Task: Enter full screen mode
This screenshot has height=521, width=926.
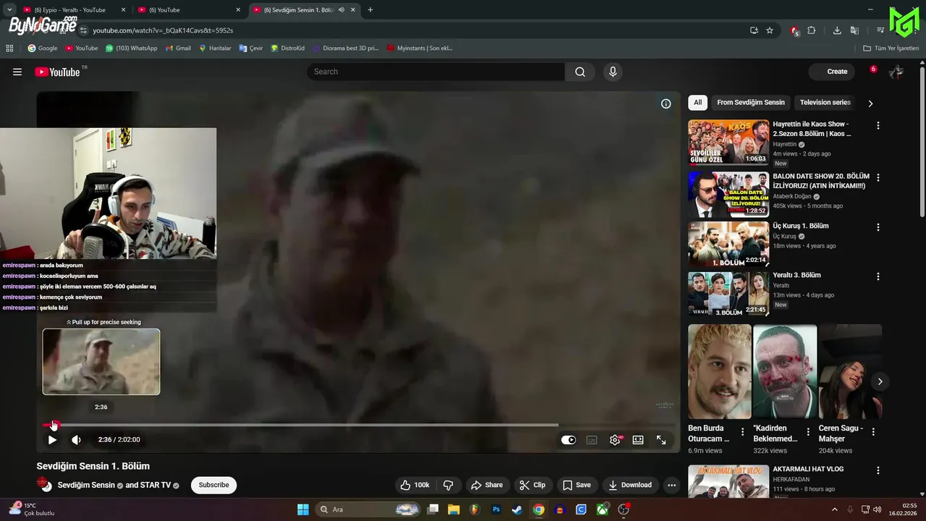Action: click(x=661, y=439)
